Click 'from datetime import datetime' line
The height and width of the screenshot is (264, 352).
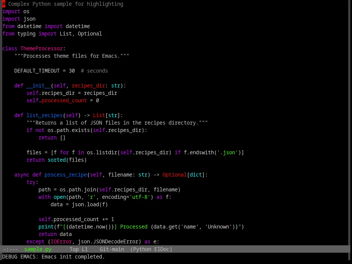[x=46, y=26]
